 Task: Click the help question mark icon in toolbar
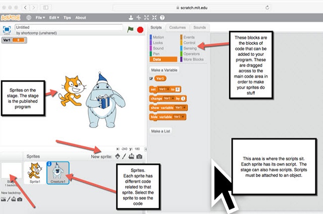coord(162,18)
